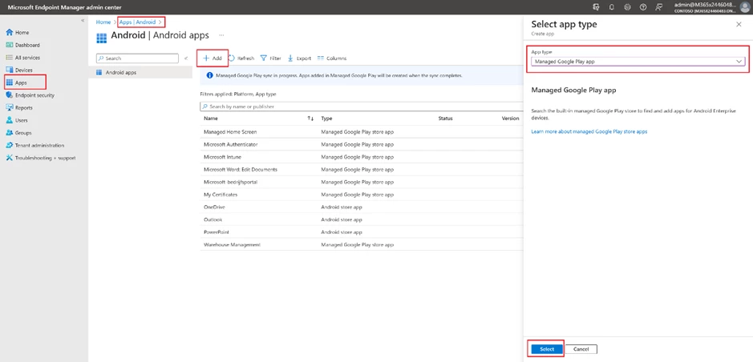
Task: Dismiss with the Cancel button
Action: tap(581, 349)
